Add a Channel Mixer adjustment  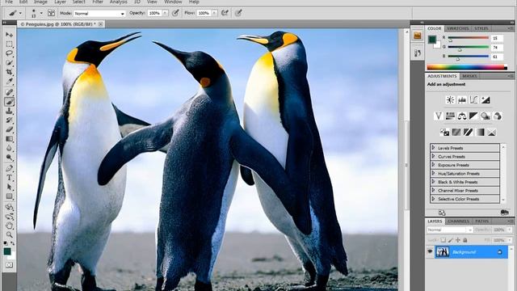(x=498, y=116)
